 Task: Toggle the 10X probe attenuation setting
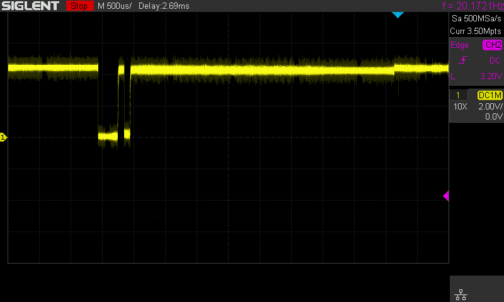(x=461, y=106)
